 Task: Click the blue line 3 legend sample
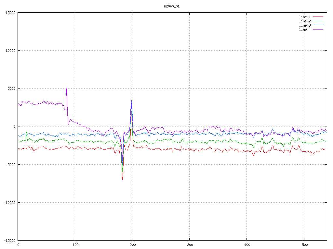coord(318,25)
